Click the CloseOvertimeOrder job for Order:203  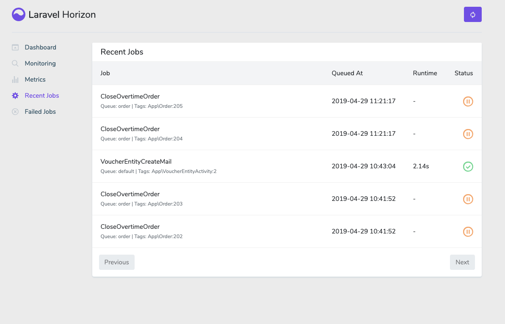pos(130,194)
